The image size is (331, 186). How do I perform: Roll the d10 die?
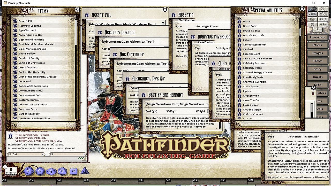[x=51, y=171]
